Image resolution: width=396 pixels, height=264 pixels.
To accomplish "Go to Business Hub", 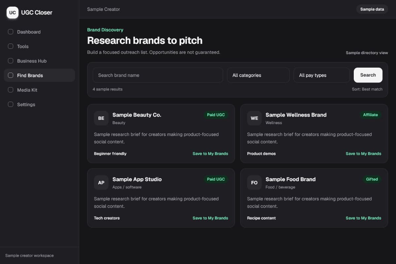I will (x=40, y=61).
